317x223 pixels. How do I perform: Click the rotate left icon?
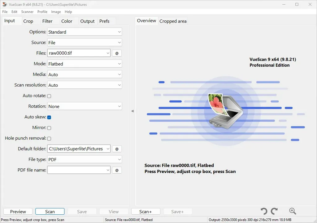(x=264, y=211)
